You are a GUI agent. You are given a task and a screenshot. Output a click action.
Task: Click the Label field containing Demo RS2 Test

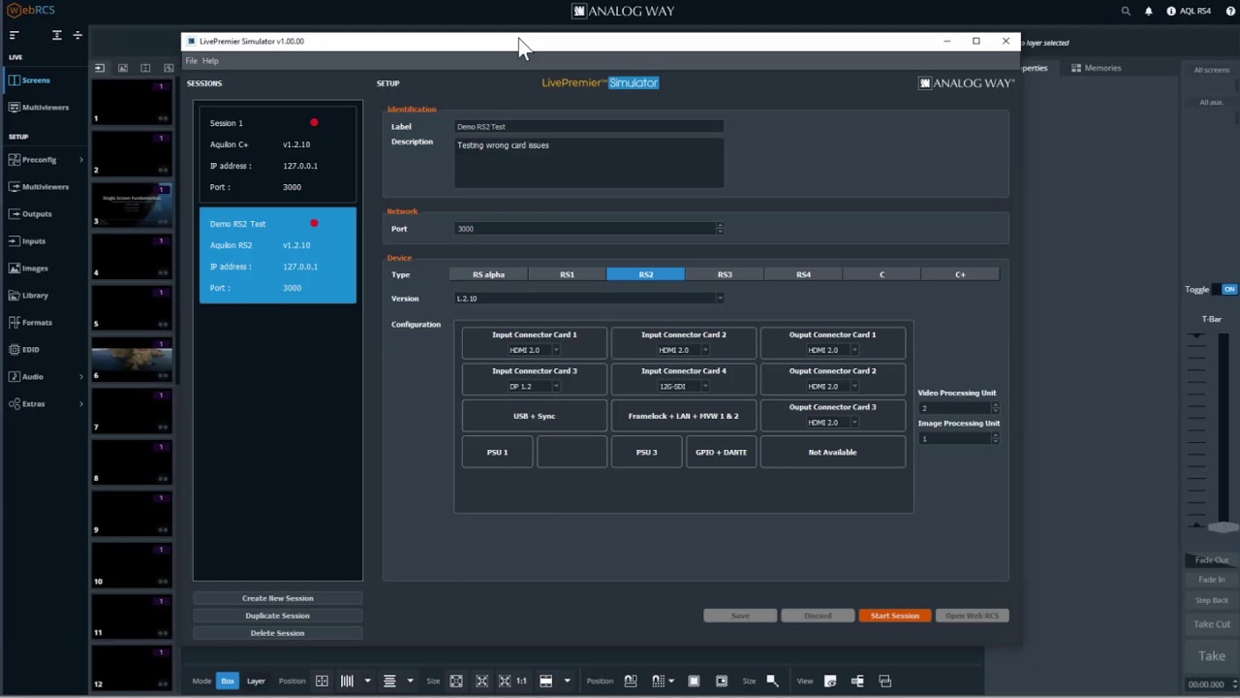(590, 127)
